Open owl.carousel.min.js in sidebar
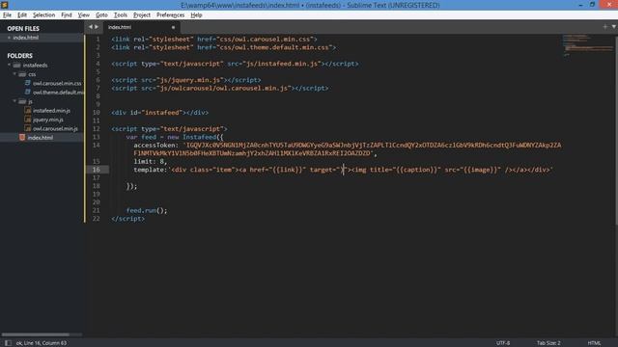 (55, 128)
